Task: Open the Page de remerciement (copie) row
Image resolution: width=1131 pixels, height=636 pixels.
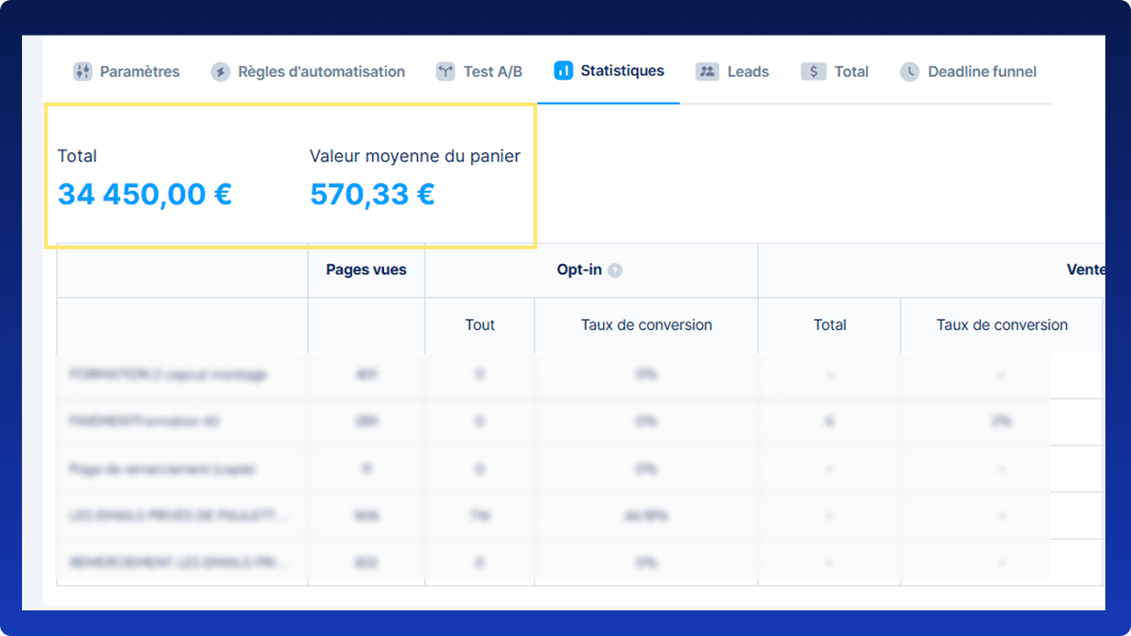Action: (162, 468)
